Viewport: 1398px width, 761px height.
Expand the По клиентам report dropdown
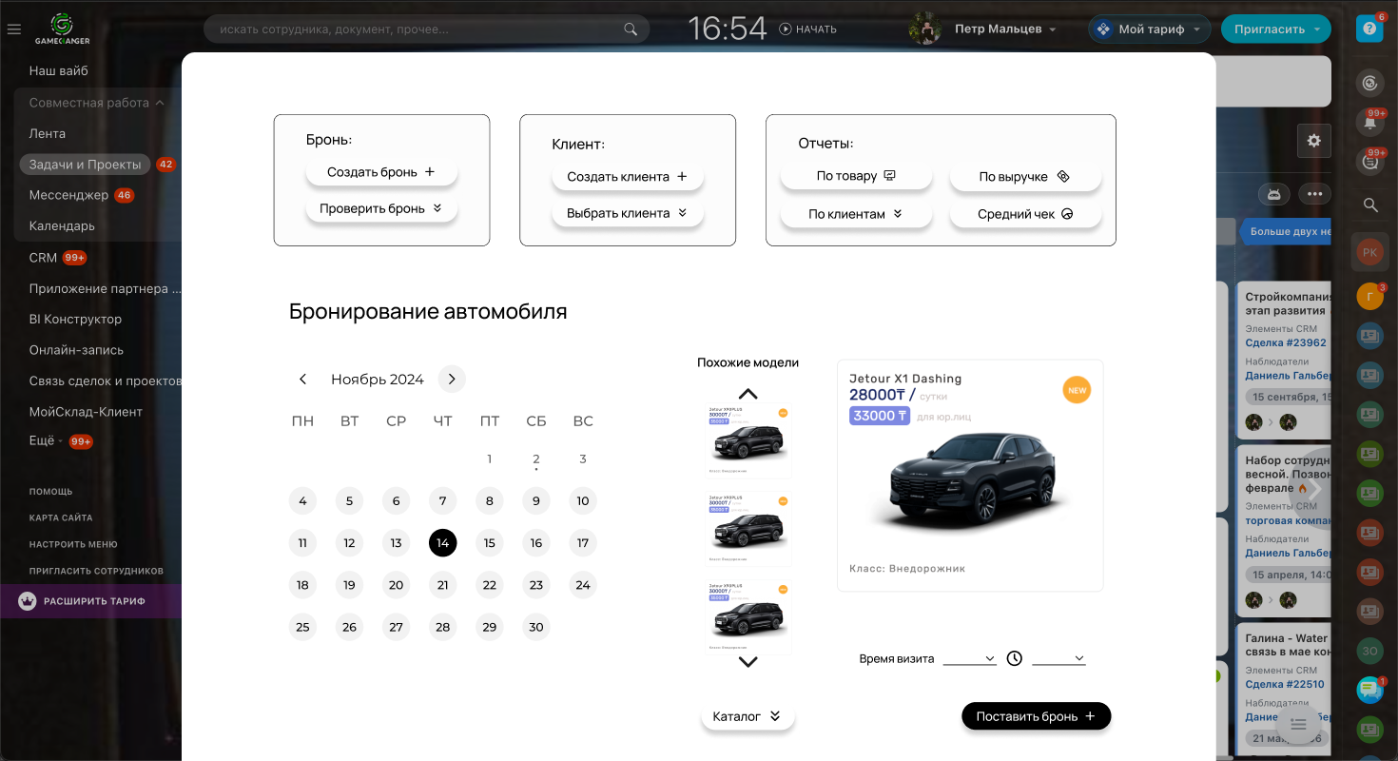click(x=856, y=214)
